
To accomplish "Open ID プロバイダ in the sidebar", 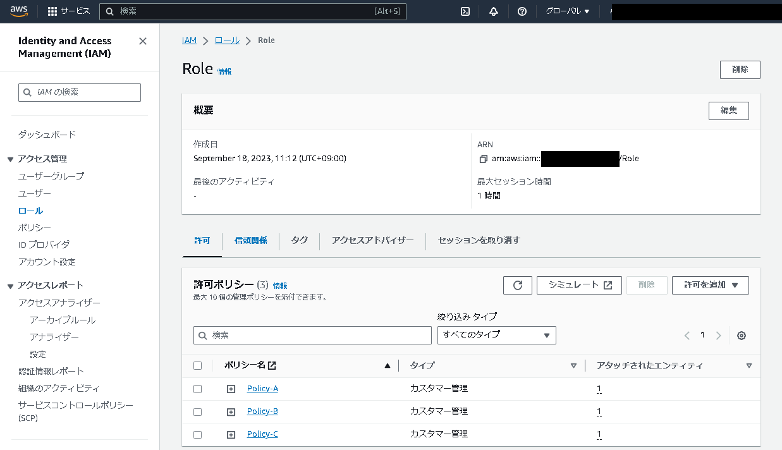I will [x=44, y=245].
